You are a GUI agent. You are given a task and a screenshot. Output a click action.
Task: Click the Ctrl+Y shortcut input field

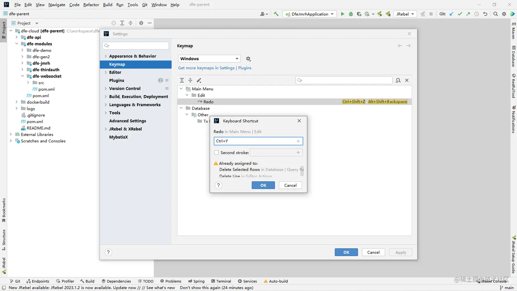tap(258, 141)
